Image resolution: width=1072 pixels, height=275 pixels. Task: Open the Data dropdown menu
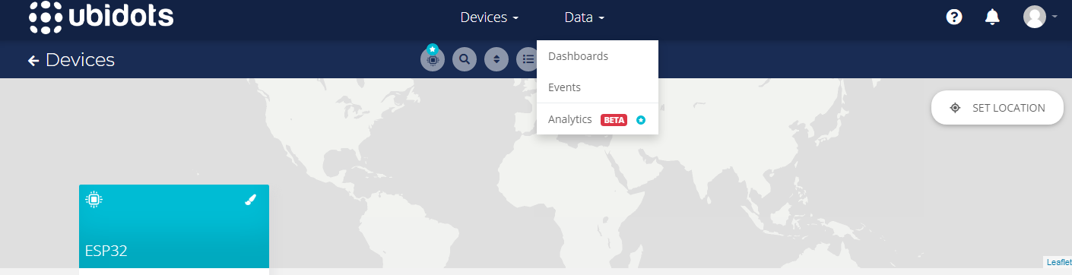pos(584,17)
